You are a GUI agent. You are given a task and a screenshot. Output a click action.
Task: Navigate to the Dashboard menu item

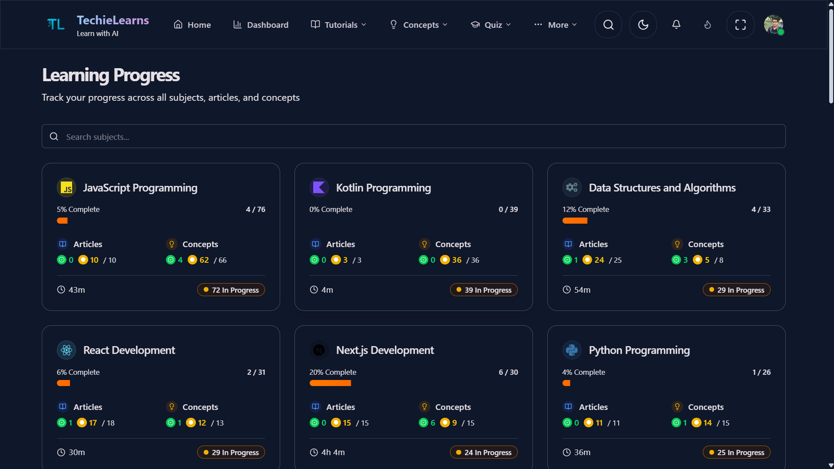[261, 25]
